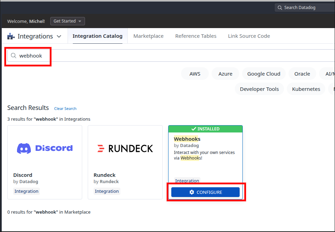Click Integration tag on Discord card

point(26,191)
